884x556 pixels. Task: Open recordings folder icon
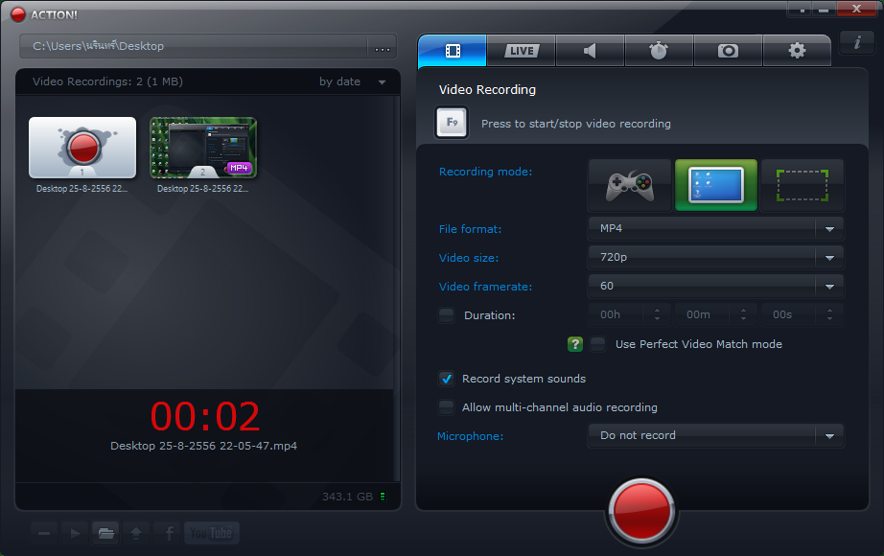(x=105, y=533)
